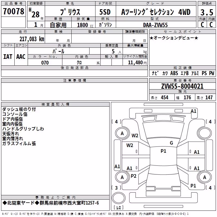Image resolution: width=217 pixels, height=217 pixels.
Task: Select ABS in equipment list
Action: coord(174,73)
